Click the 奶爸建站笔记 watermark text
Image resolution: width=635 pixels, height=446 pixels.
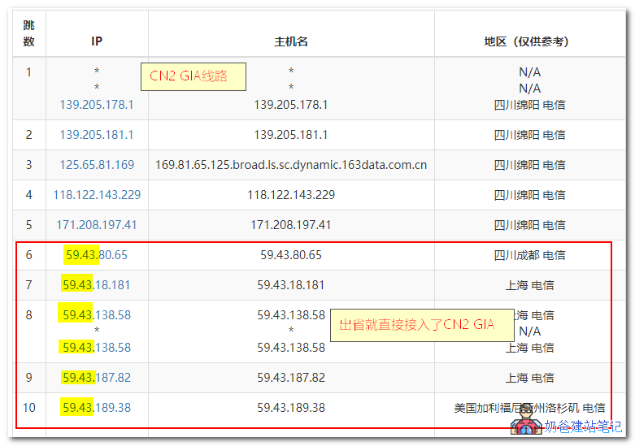[582, 427]
